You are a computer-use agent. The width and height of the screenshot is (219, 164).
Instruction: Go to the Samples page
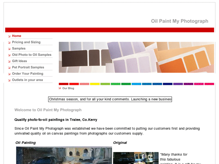[19, 48]
